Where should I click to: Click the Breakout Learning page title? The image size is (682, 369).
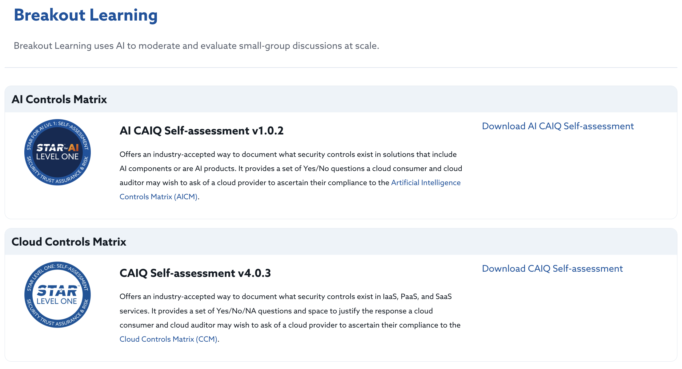pyautogui.click(x=86, y=15)
